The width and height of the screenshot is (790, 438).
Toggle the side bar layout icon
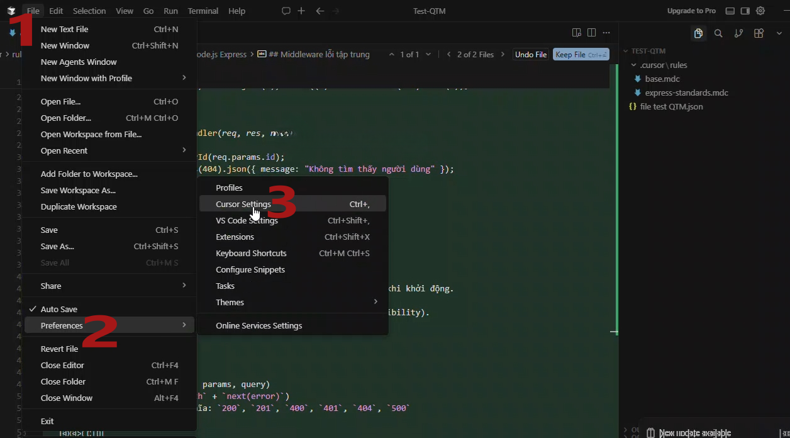click(745, 11)
